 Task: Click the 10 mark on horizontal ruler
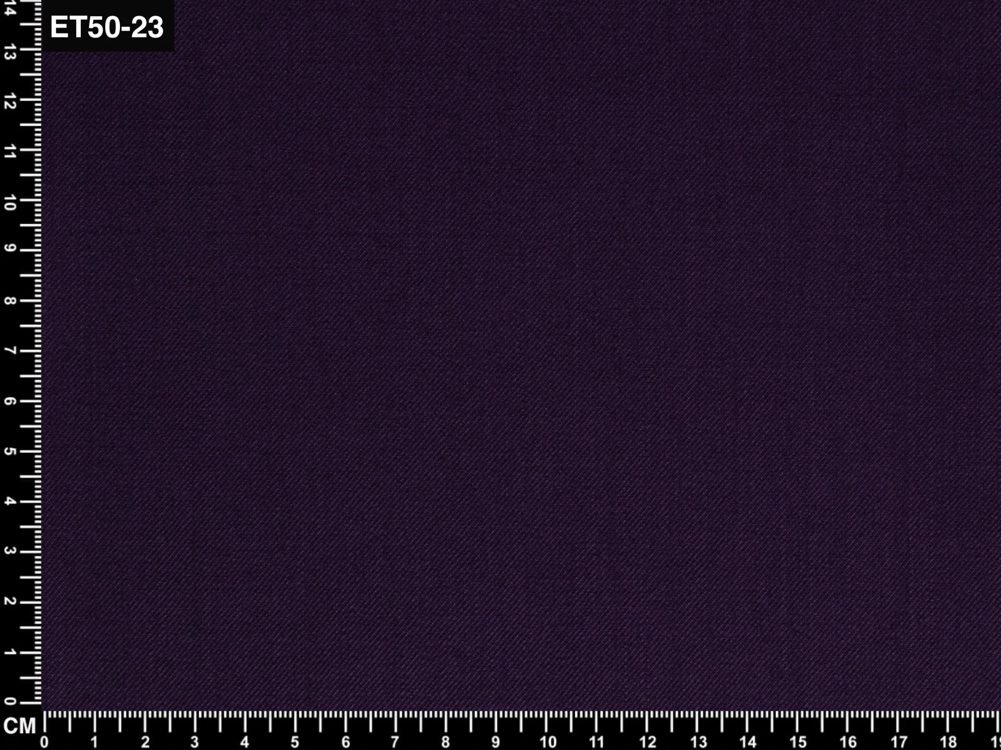(547, 742)
